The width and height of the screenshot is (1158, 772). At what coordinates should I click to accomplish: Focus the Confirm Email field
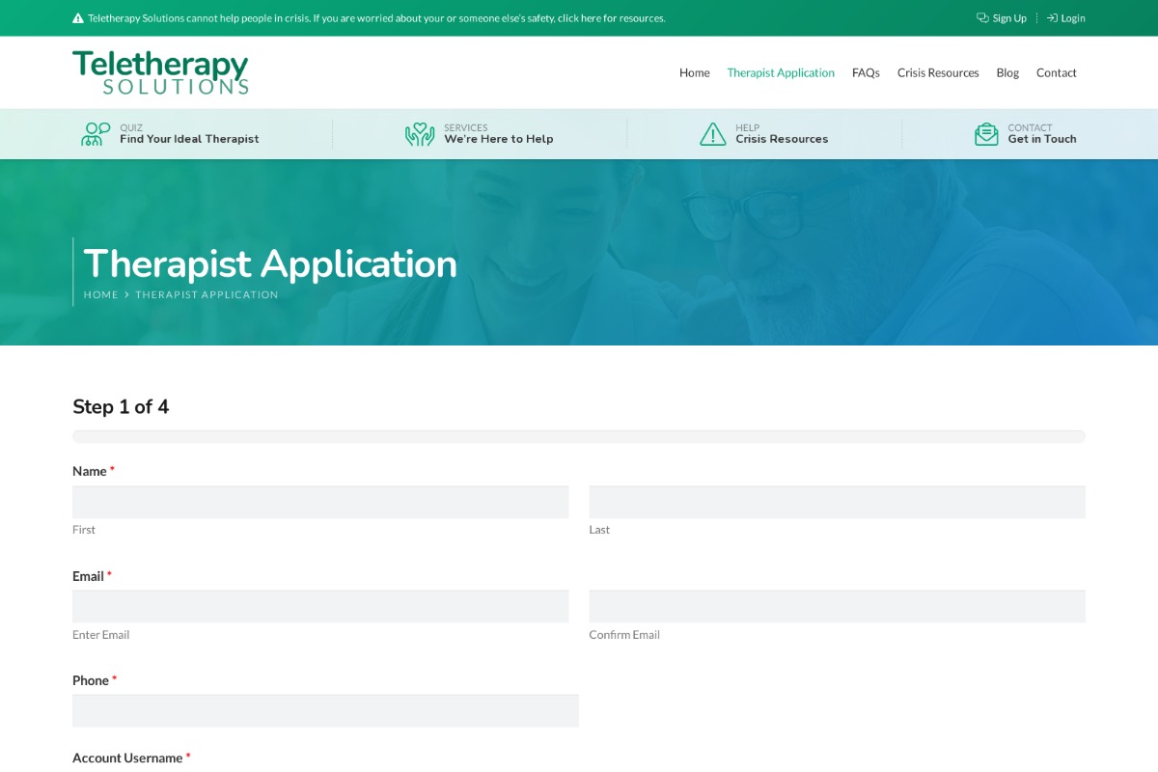point(838,607)
